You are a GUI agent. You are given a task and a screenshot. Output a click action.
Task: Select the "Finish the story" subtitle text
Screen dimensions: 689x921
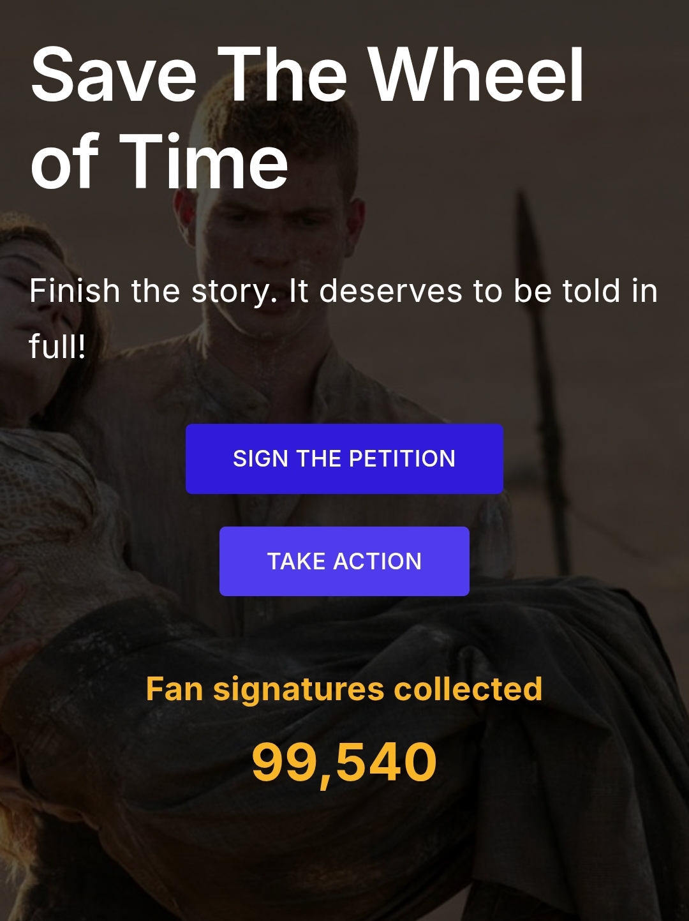pos(343,292)
